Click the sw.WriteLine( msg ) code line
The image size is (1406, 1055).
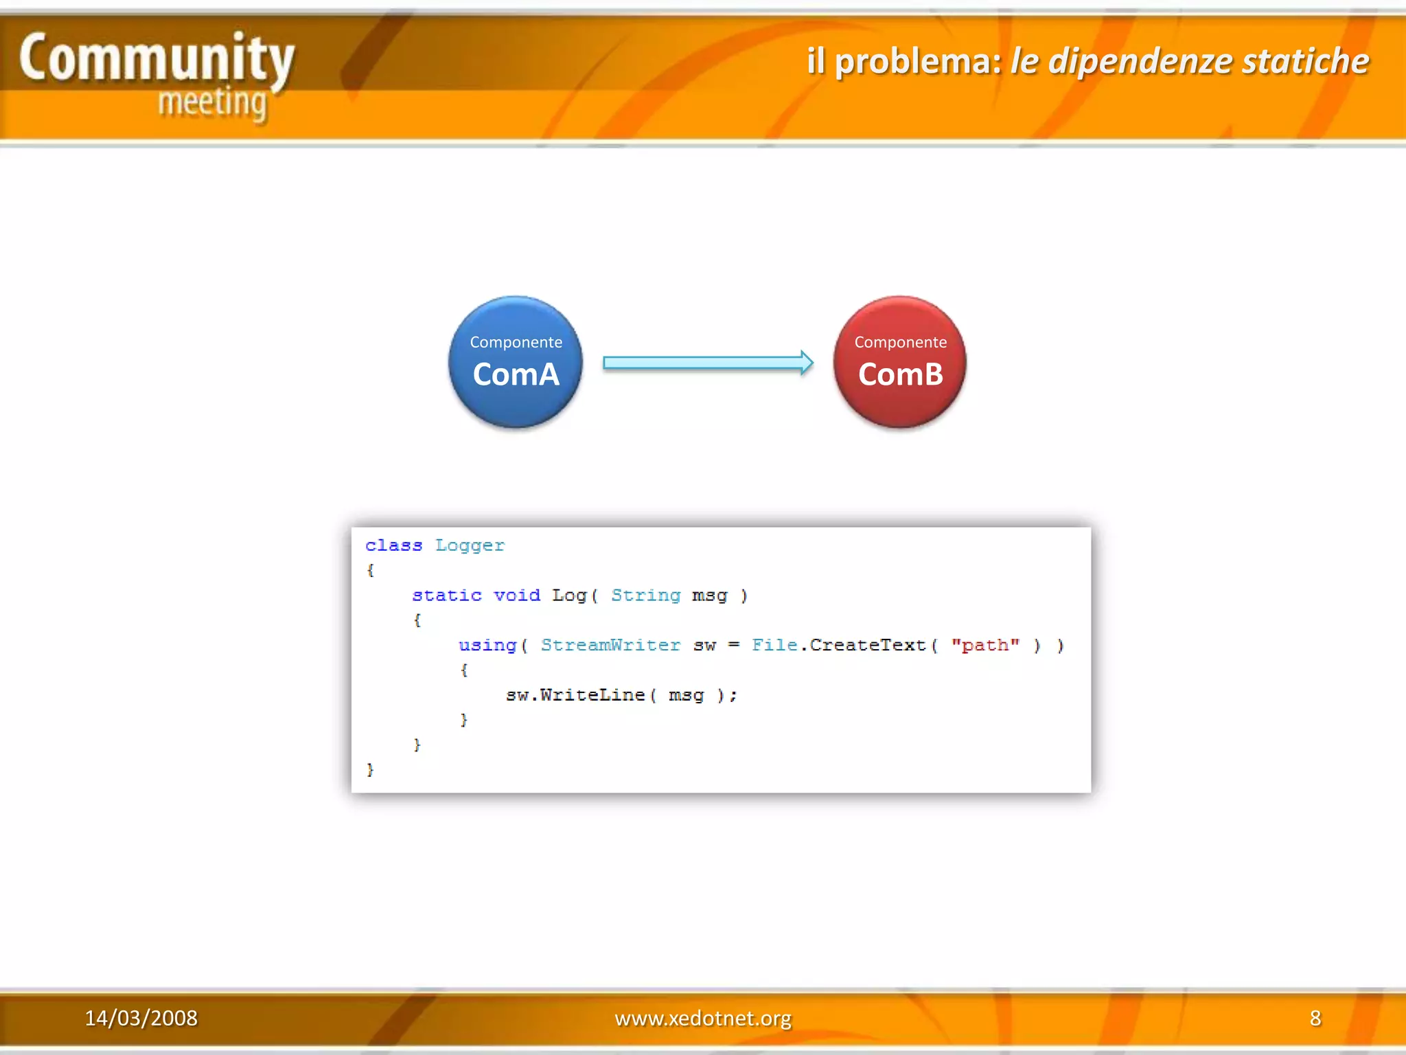coord(621,695)
